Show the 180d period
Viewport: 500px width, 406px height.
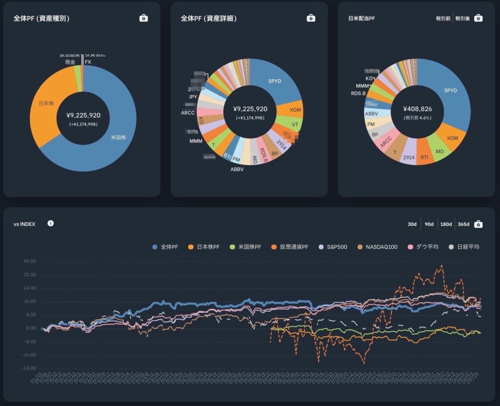446,224
